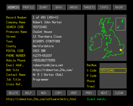Switch to the PROFILE tab

pyautogui.click(x=28, y=7)
